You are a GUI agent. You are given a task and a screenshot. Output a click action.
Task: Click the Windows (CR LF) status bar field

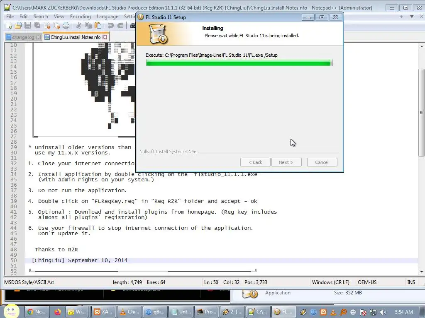click(331, 282)
